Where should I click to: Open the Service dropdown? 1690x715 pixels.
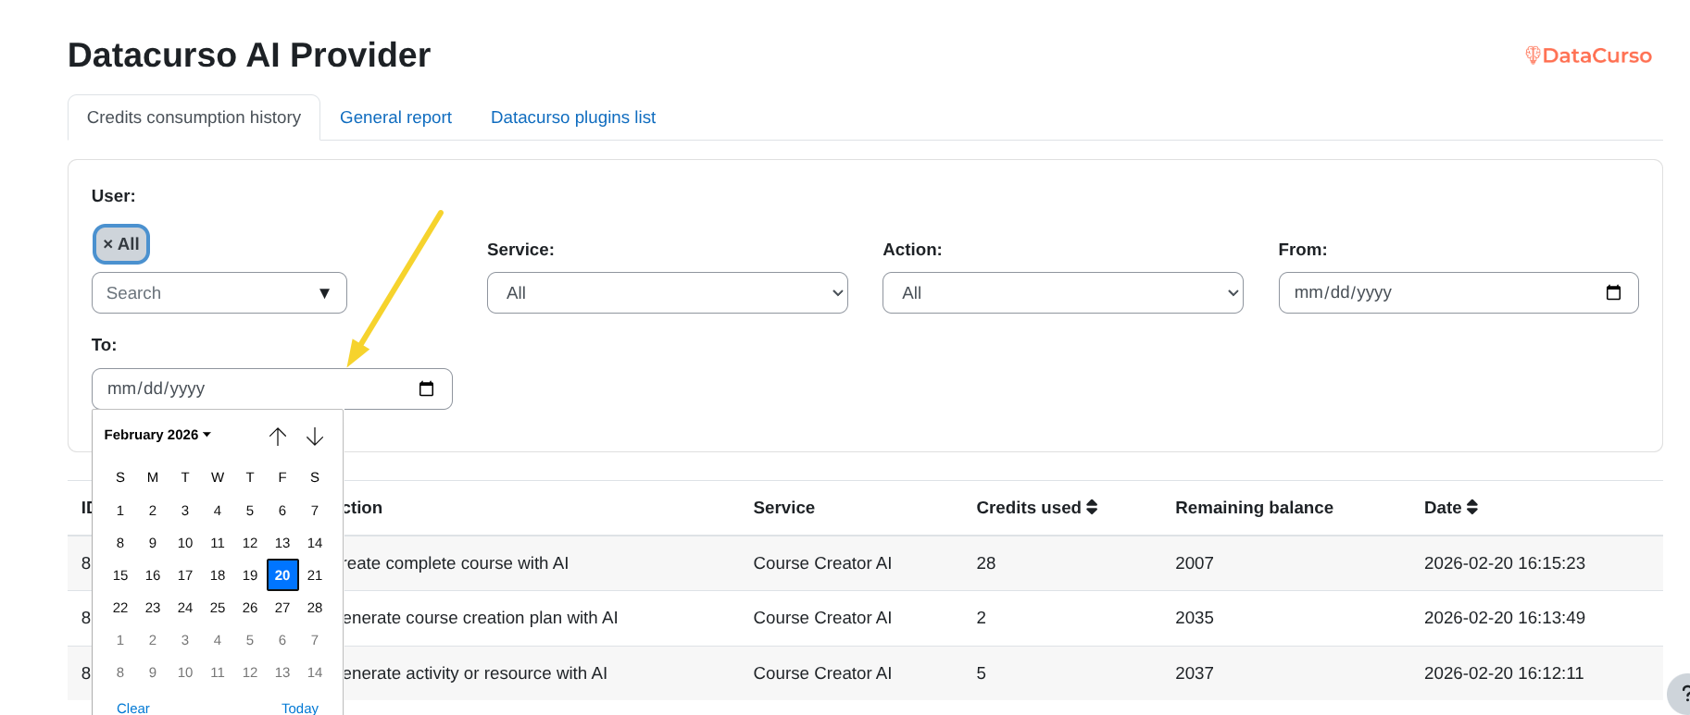coord(667,293)
